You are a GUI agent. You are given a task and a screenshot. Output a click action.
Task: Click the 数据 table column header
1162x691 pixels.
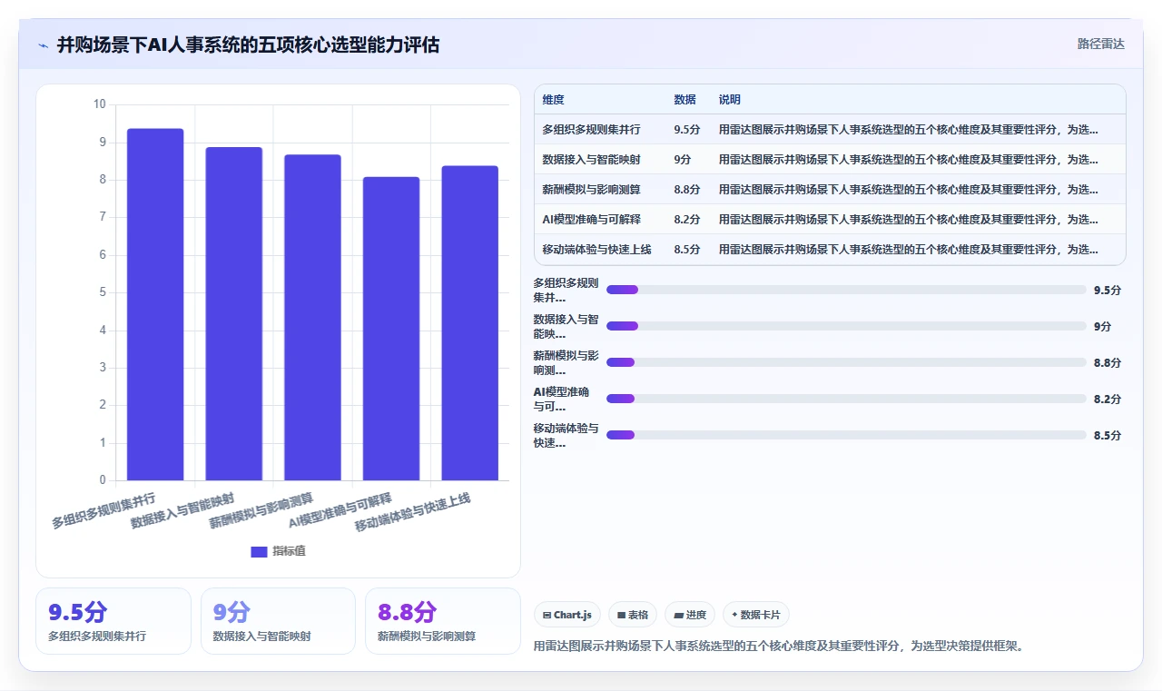[x=684, y=100]
